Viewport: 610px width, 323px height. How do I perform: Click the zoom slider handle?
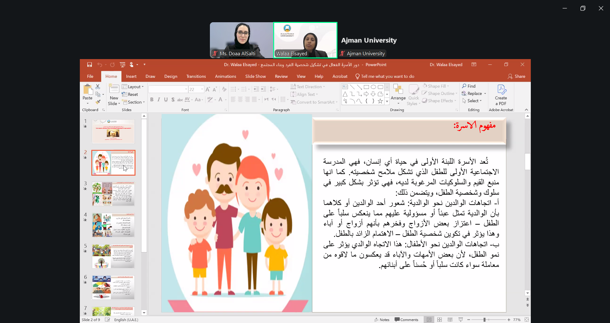(484, 320)
